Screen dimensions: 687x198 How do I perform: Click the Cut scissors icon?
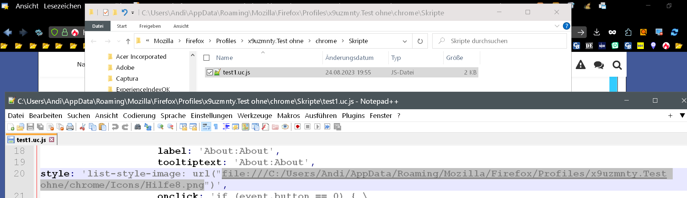(82, 127)
